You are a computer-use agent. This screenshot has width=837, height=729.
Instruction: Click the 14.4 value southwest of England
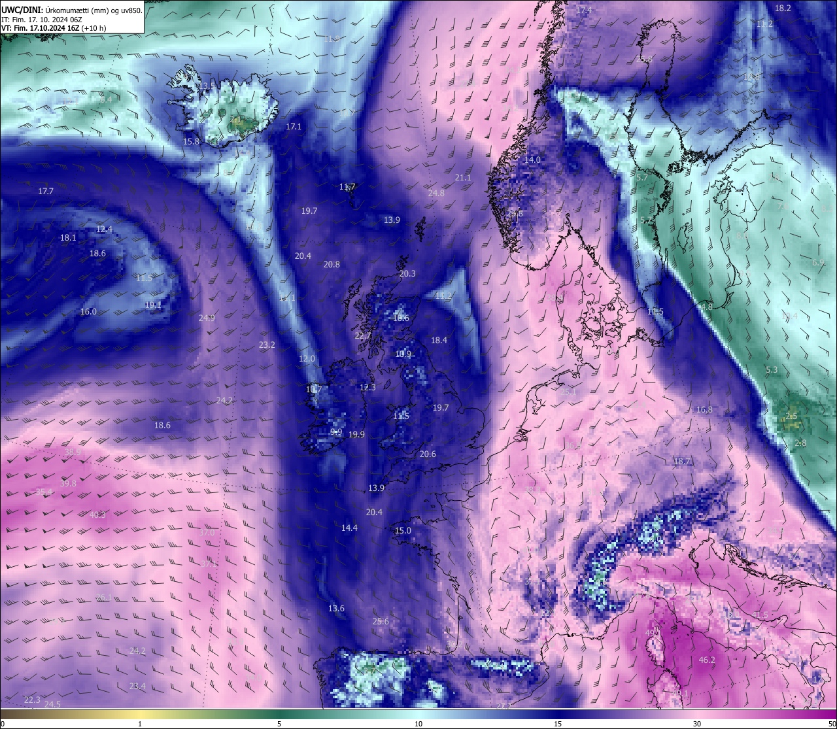point(349,528)
